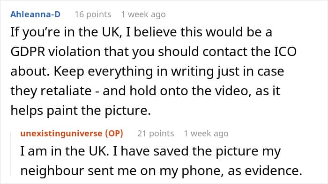Viewport: 328px width, 184px height.
Task: Open the OP reply's 1 week ago timestamp
Action: pos(206,134)
